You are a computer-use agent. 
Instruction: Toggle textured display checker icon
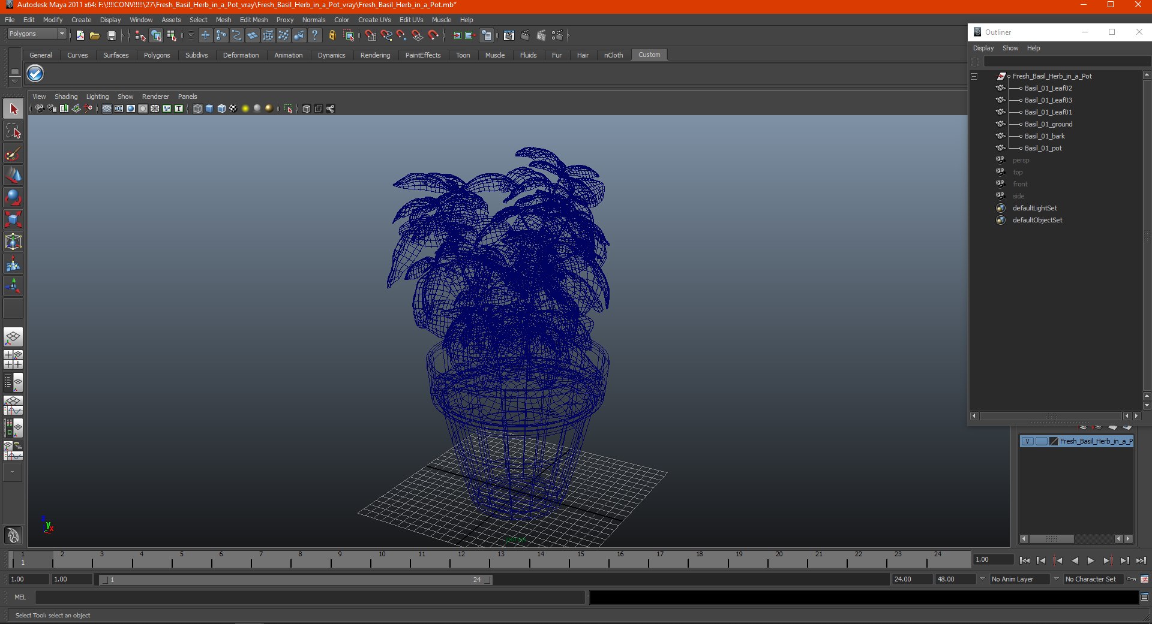(x=233, y=108)
